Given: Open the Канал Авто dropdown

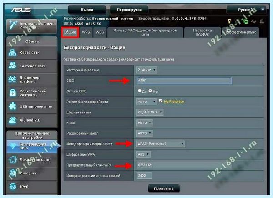Looking at the screenshot, I should pos(145,123).
